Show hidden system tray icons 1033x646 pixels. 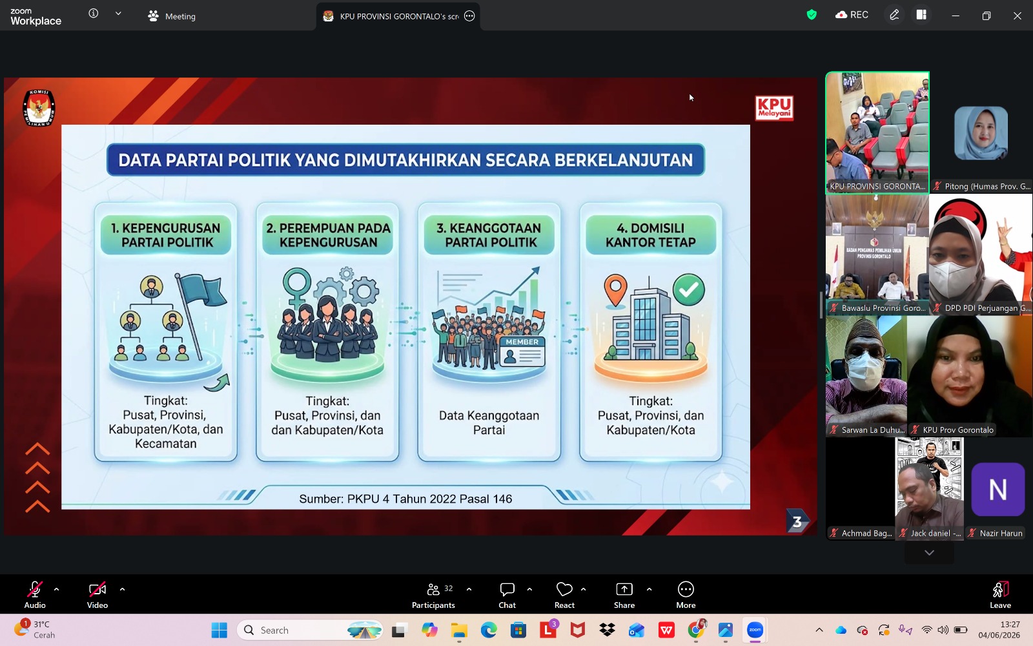click(819, 630)
